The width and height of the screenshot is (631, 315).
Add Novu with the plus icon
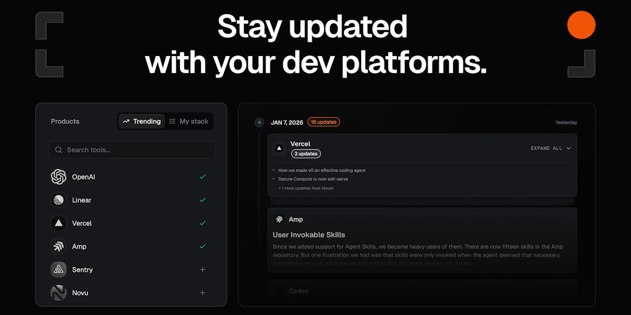click(x=202, y=293)
